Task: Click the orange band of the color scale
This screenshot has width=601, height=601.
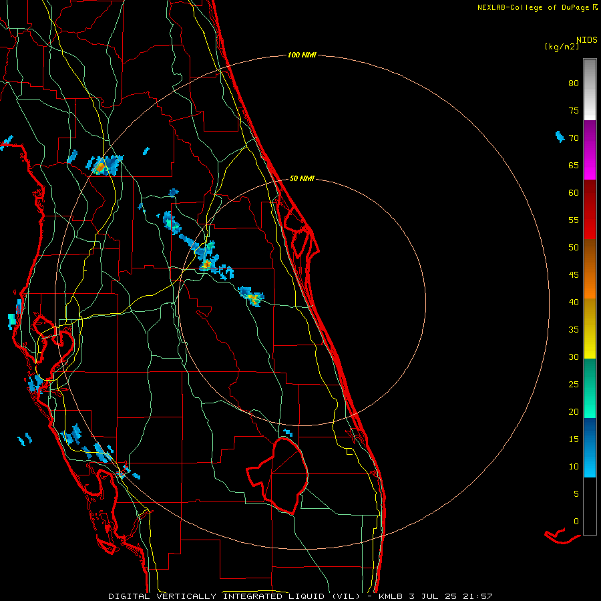Action: pyautogui.click(x=590, y=268)
